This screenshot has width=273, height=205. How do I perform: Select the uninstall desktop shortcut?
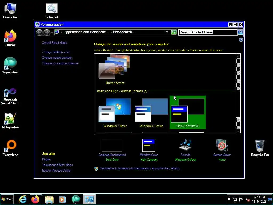coord(51,11)
